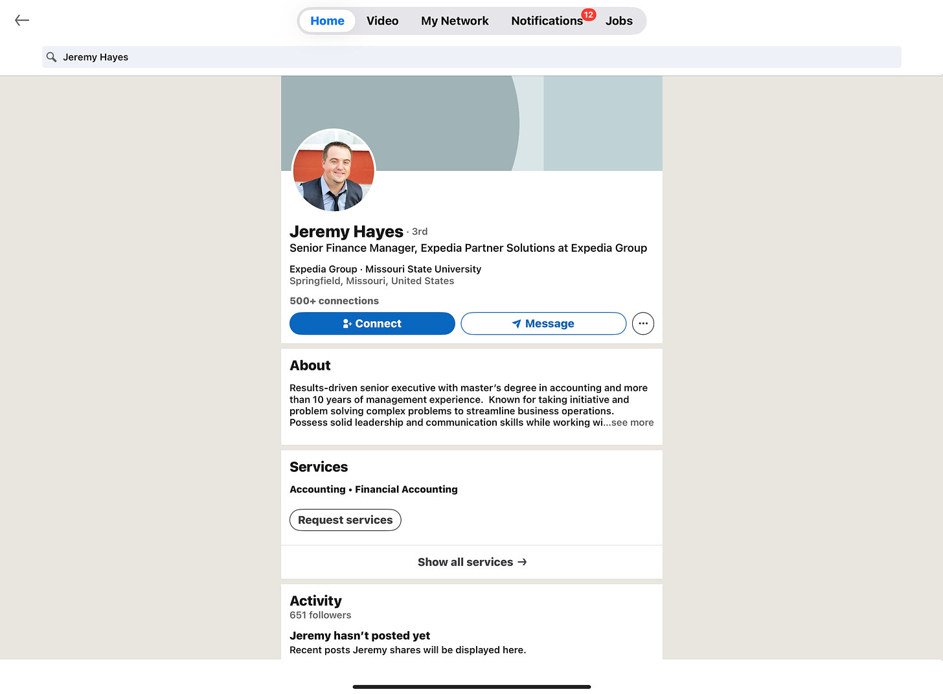Send a Message to Jeremy Hayes

tap(543, 324)
